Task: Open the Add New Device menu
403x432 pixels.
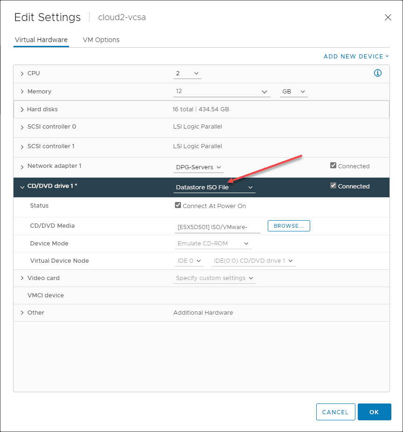Action: coord(356,57)
